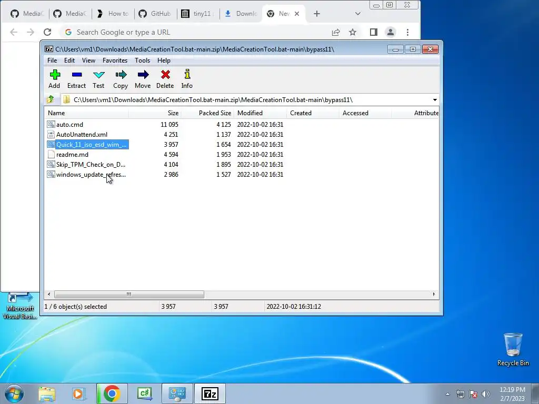Switch to the How to Chrome tab
This screenshot has height=404, width=539.
pos(113,14)
